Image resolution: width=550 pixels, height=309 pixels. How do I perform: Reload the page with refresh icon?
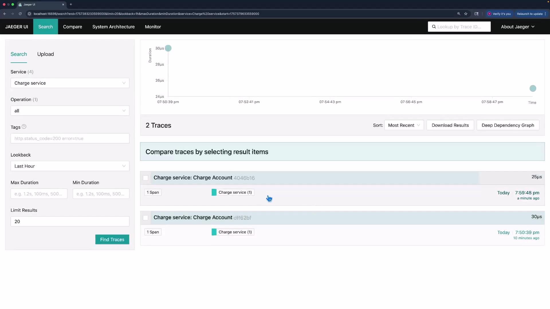[x=20, y=14]
